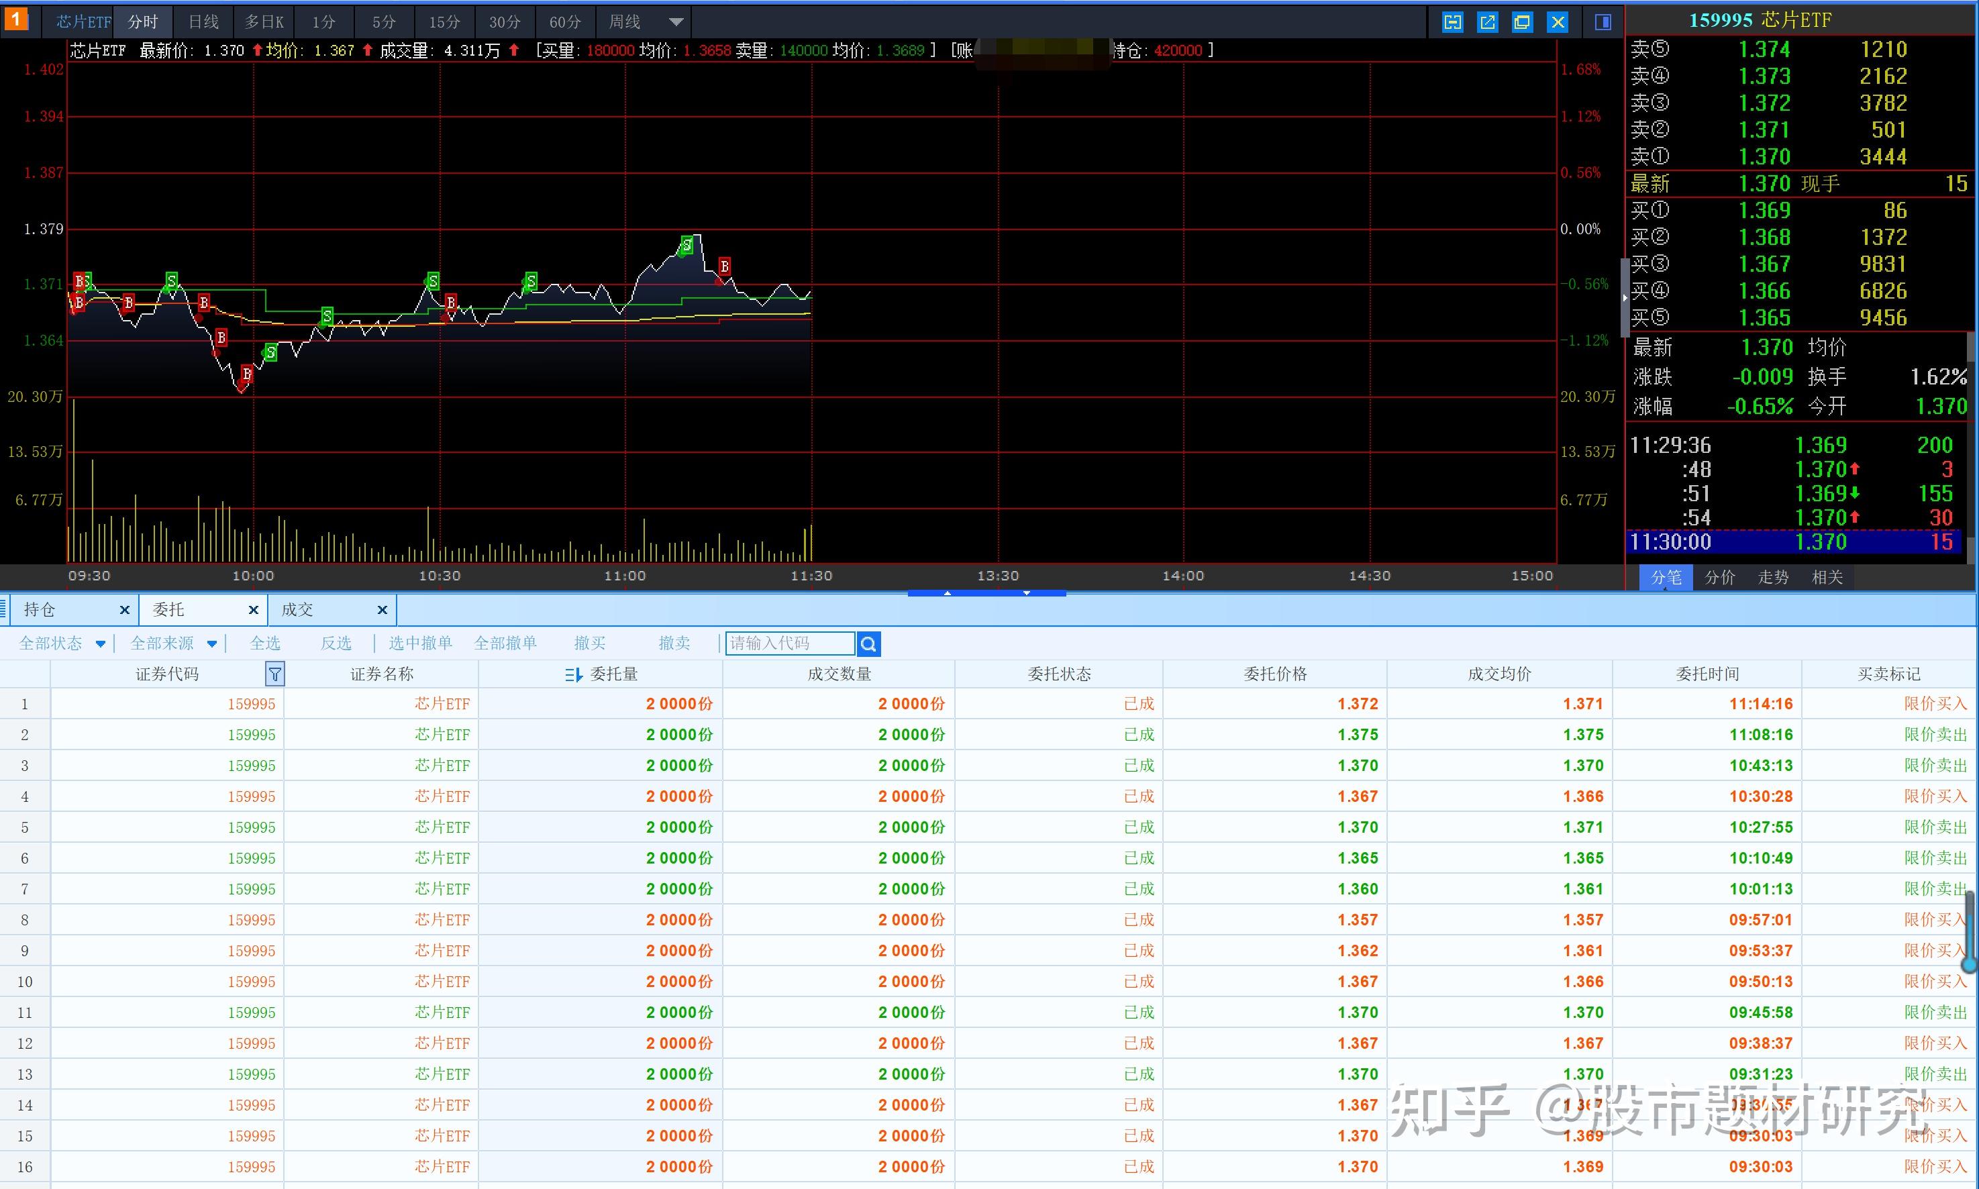Open the filter funnel on 证券代码 column

275,674
